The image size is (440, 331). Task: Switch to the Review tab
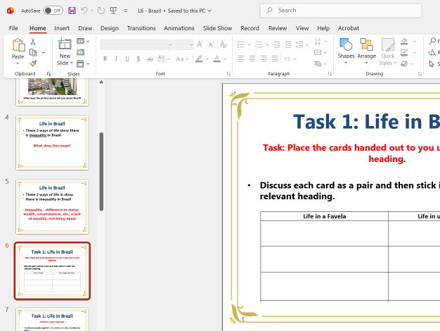point(278,28)
